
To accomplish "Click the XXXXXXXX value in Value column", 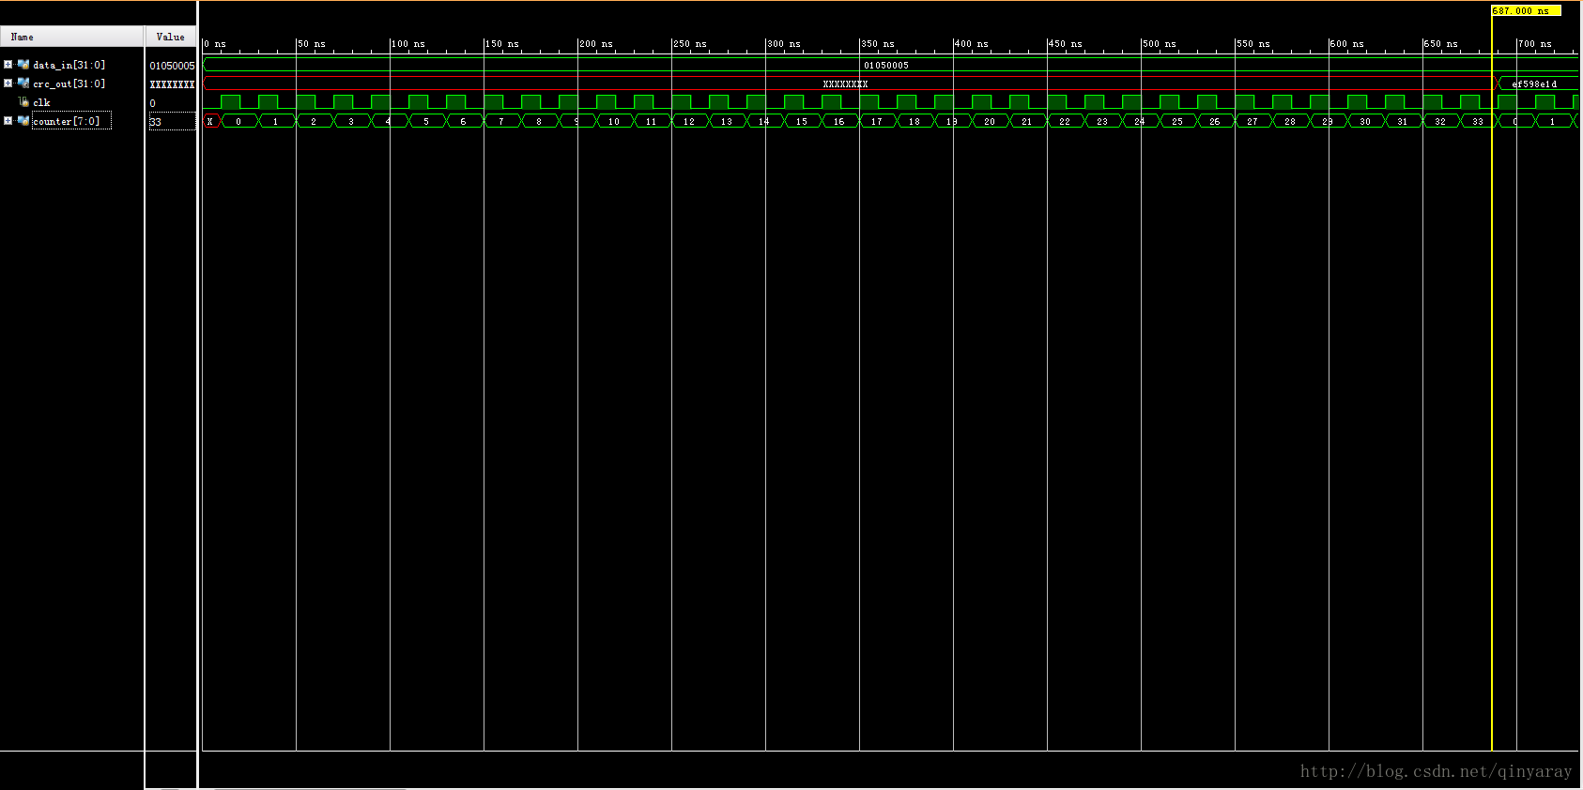I will pos(172,84).
